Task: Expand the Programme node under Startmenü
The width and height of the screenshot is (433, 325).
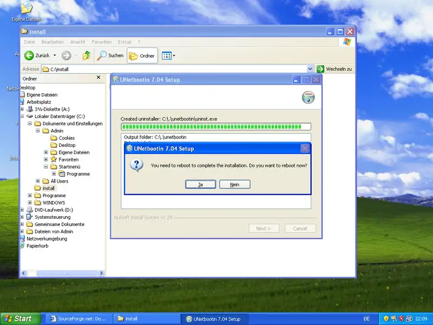Action: (x=54, y=174)
